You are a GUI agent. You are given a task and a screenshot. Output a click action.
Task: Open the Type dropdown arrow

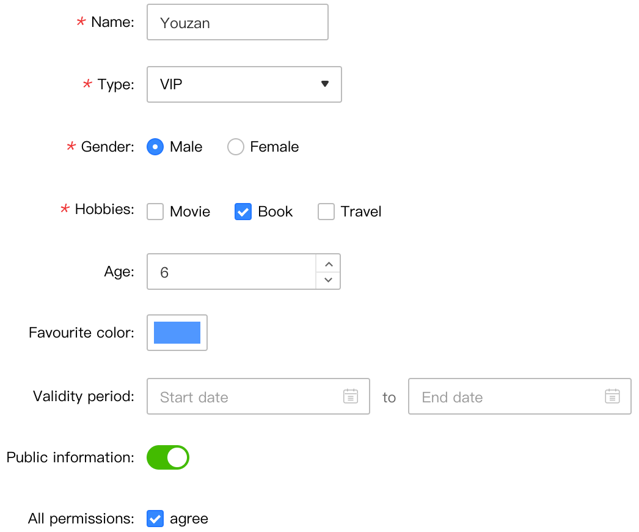(325, 84)
